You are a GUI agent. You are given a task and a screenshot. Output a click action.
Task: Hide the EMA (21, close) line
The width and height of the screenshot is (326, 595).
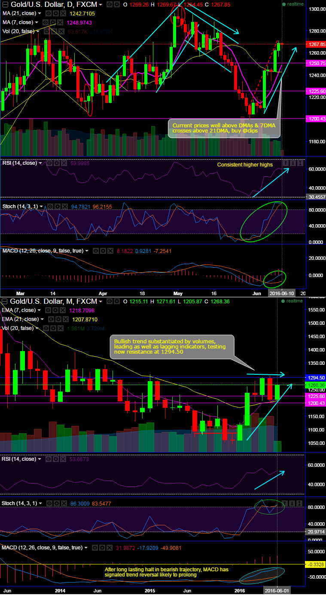[x=51, y=319]
